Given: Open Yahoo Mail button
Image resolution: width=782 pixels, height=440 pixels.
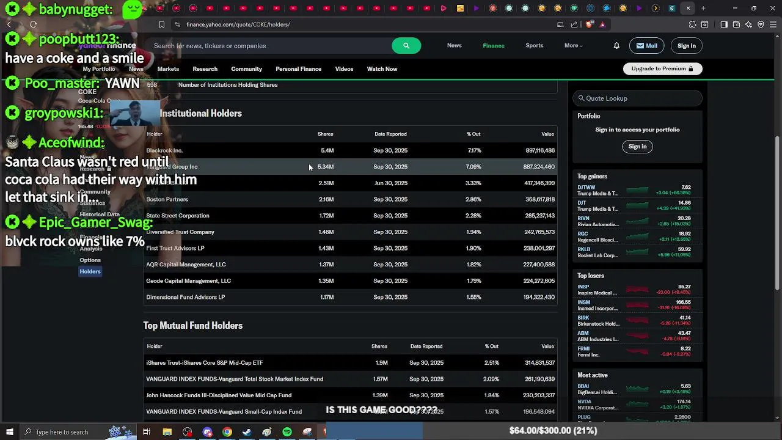Looking at the screenshot, I should tap(646, 46).
